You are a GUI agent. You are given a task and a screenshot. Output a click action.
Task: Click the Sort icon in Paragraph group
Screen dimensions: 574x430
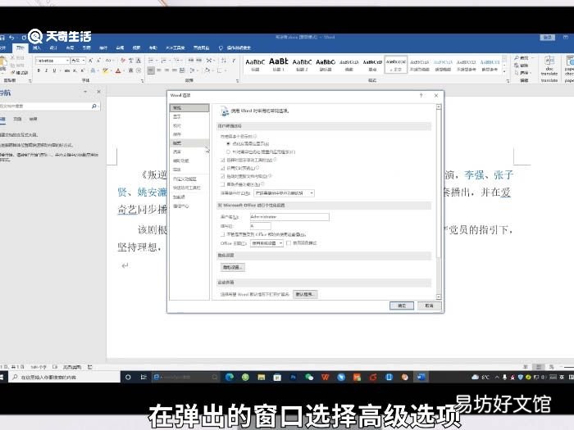pos(224,61)
